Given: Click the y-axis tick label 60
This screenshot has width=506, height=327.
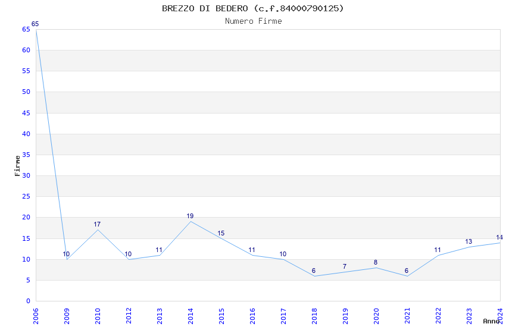Looking at the screenshot, I should [26, 50].
